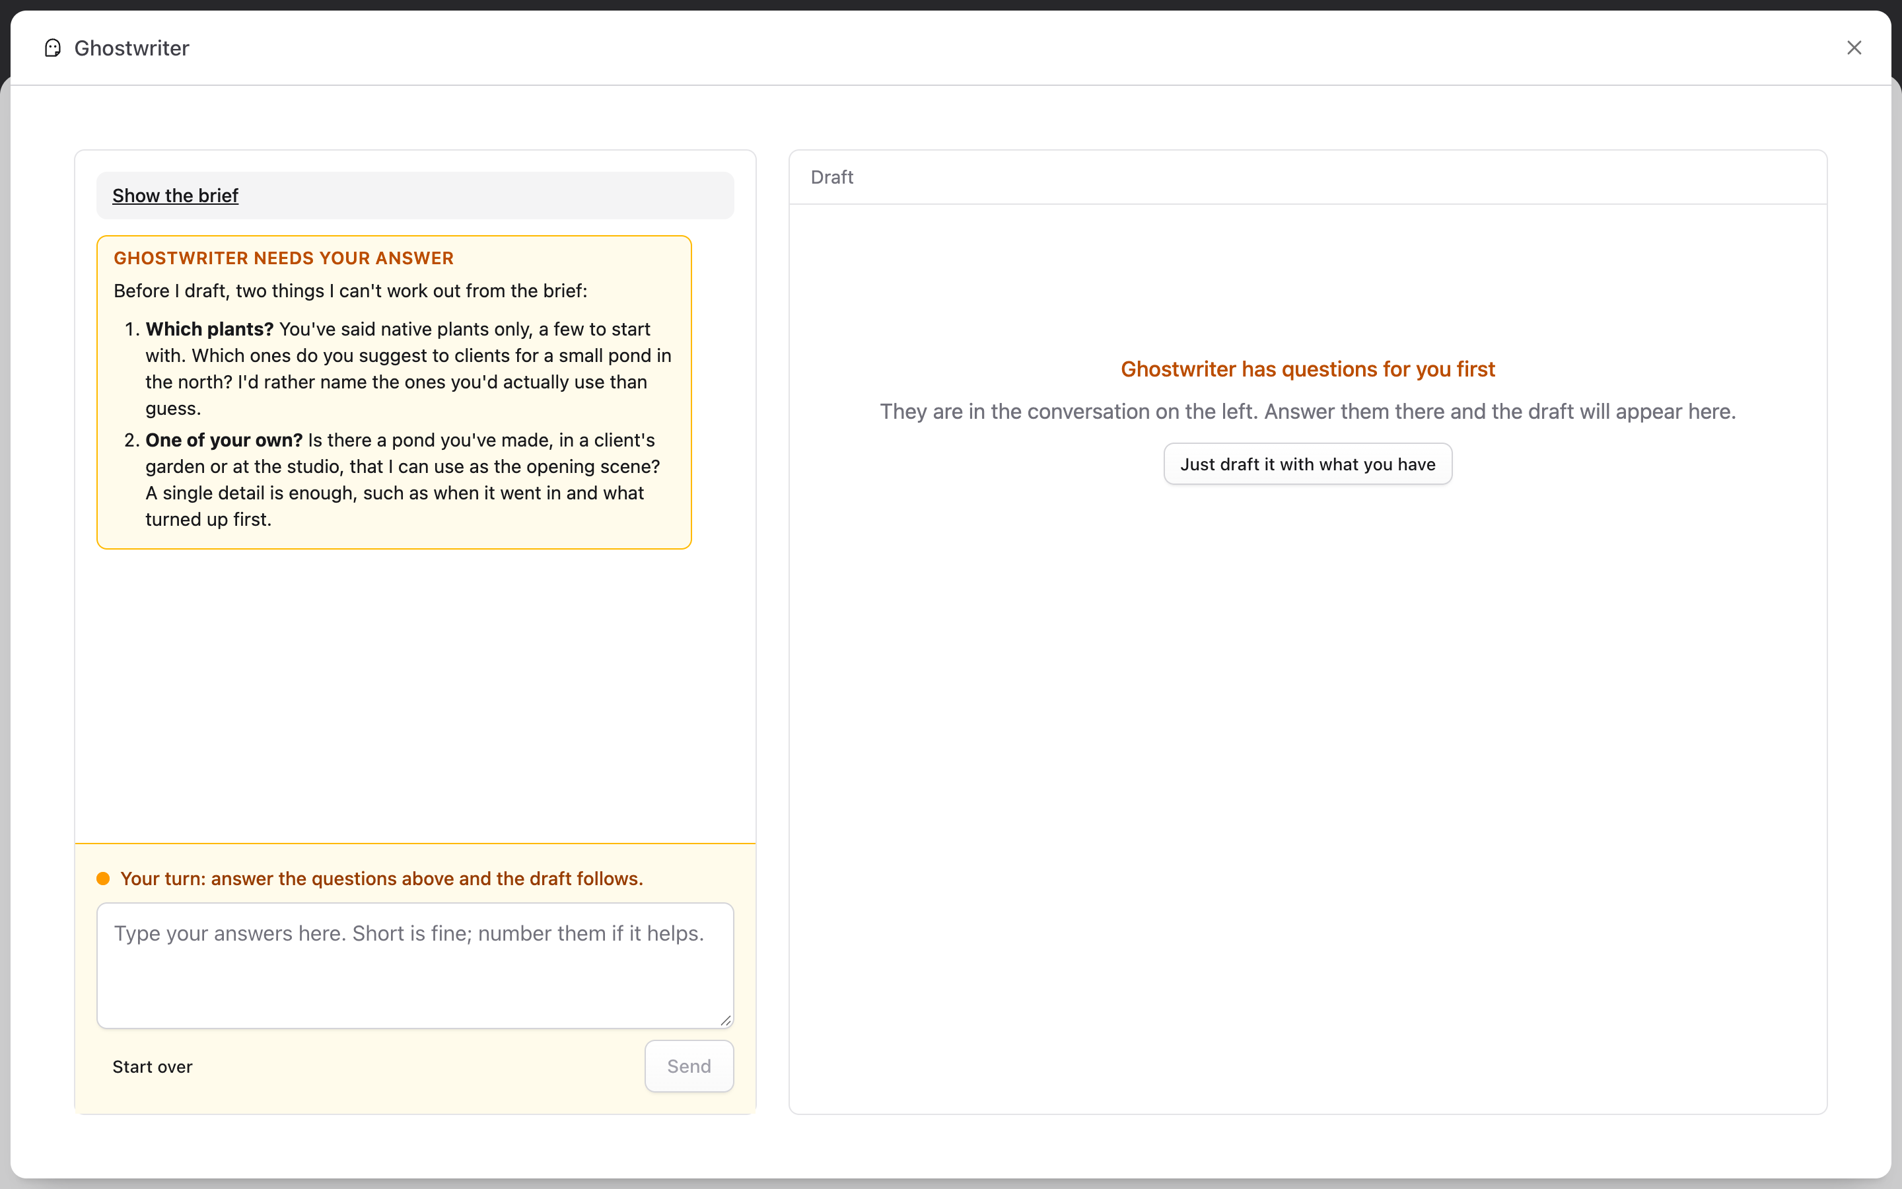
Task: Expand Show the brief
Action: pos(175,196)
